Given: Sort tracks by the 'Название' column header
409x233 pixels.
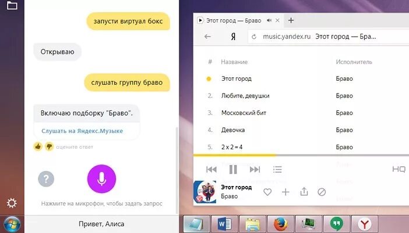Looking at the screenshot, I should pyautogui.click(x=234, y=62).
